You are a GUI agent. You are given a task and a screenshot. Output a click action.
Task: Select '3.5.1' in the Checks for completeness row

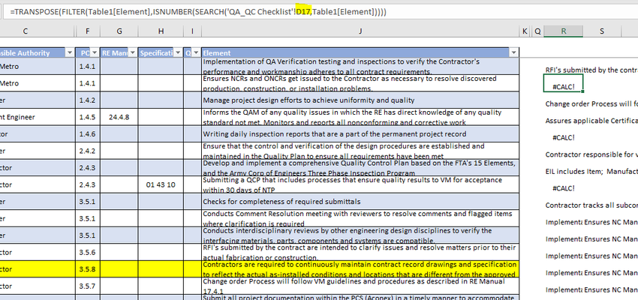[88, 202]
